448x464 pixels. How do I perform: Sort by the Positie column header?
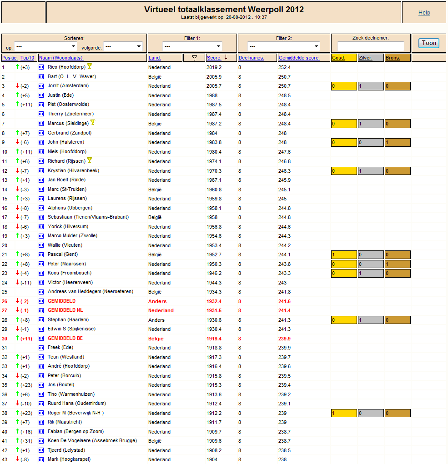pos(10,58)
